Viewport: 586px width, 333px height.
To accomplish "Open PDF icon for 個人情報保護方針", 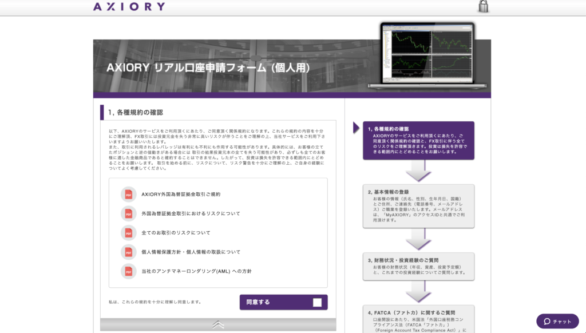I will coord(129,252).
